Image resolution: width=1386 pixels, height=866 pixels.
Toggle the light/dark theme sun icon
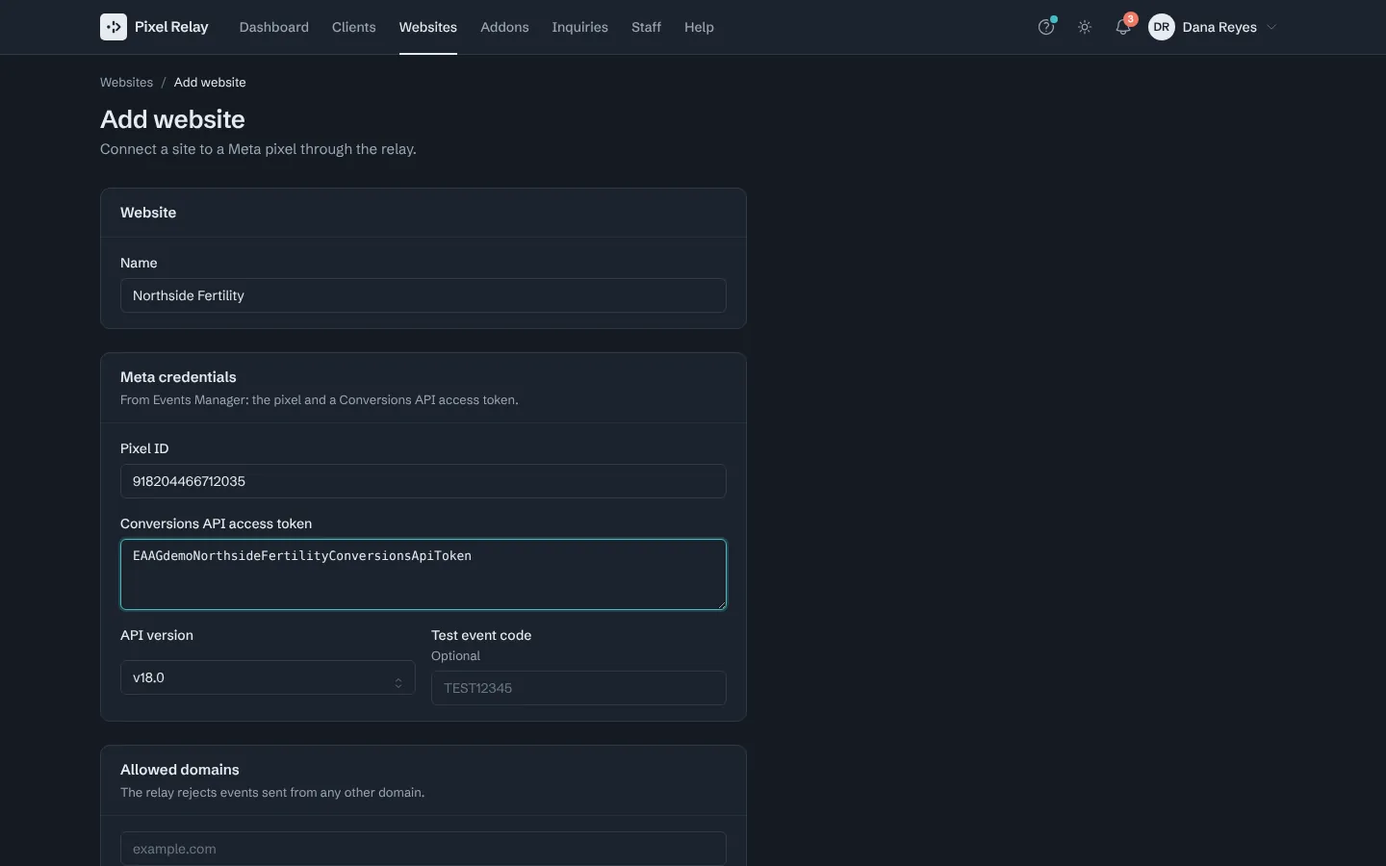click(1085, 27)
